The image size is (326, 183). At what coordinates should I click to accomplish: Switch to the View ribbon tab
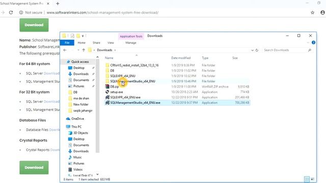point(111,43)
